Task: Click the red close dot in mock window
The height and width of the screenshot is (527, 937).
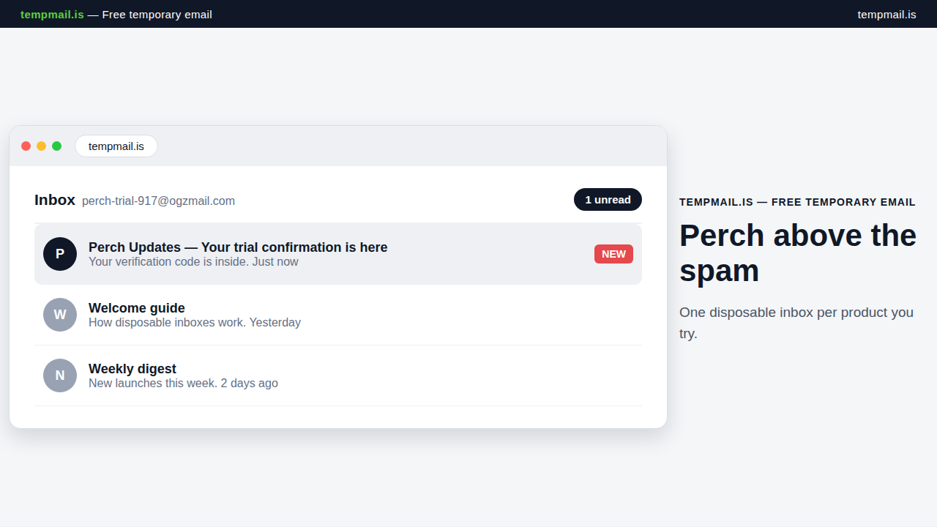Action: [26, 146]
